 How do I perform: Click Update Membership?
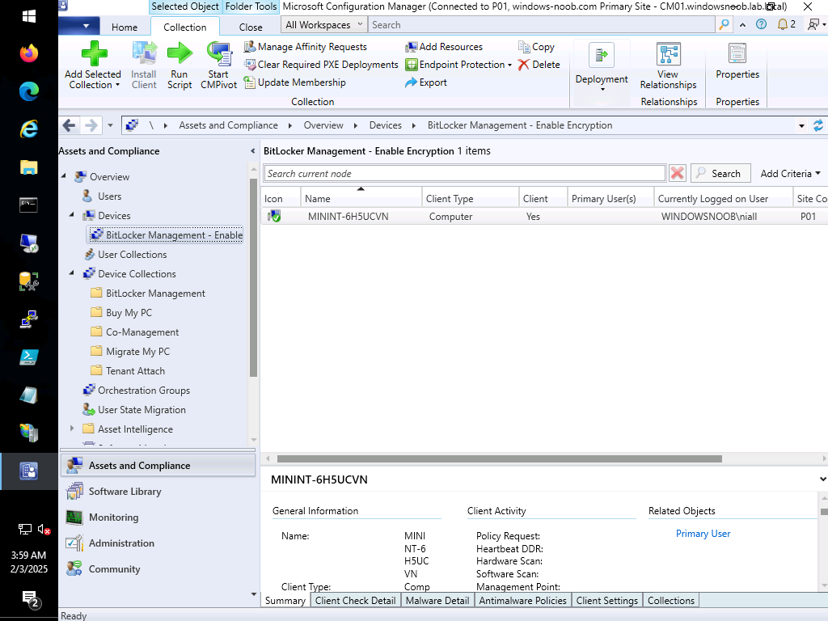pos(294,82)
